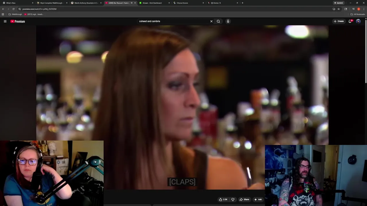367x206 pixels.
Task: Switch to the Chorus Encore tab
Action: coord(188,3)
